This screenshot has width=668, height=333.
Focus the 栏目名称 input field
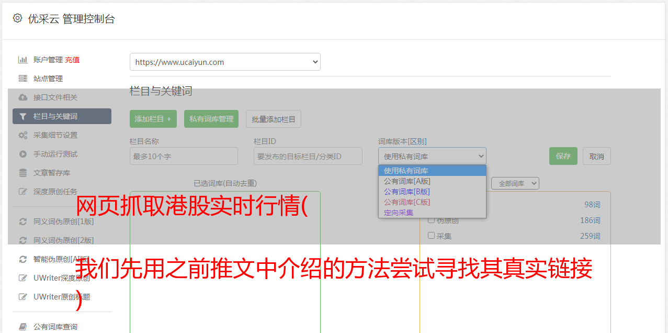click(184, 156)
